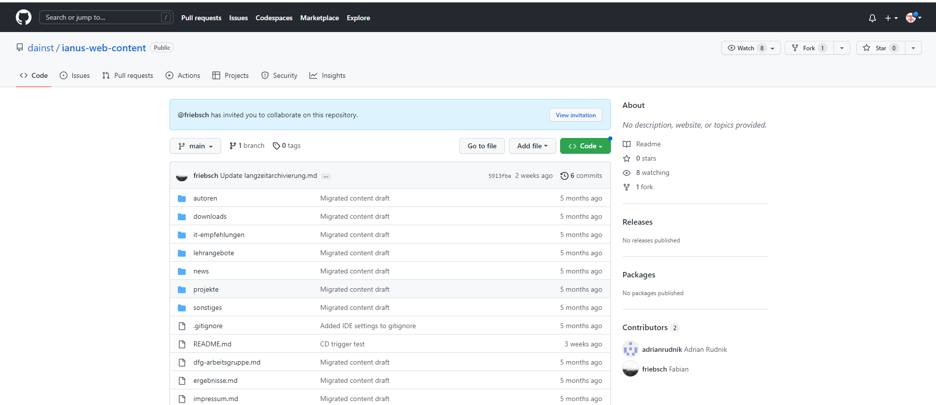Viewport: 936px width, 405px height.
Task: Open dfg-arbeitsgruppe.md file
Action: click(227, 362)
